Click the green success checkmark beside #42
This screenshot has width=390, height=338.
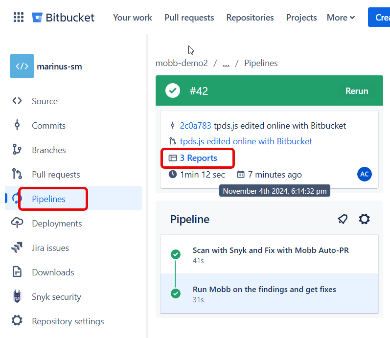coord(172,90)
